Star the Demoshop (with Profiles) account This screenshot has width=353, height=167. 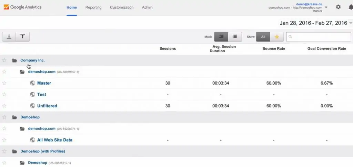point(4,151)
